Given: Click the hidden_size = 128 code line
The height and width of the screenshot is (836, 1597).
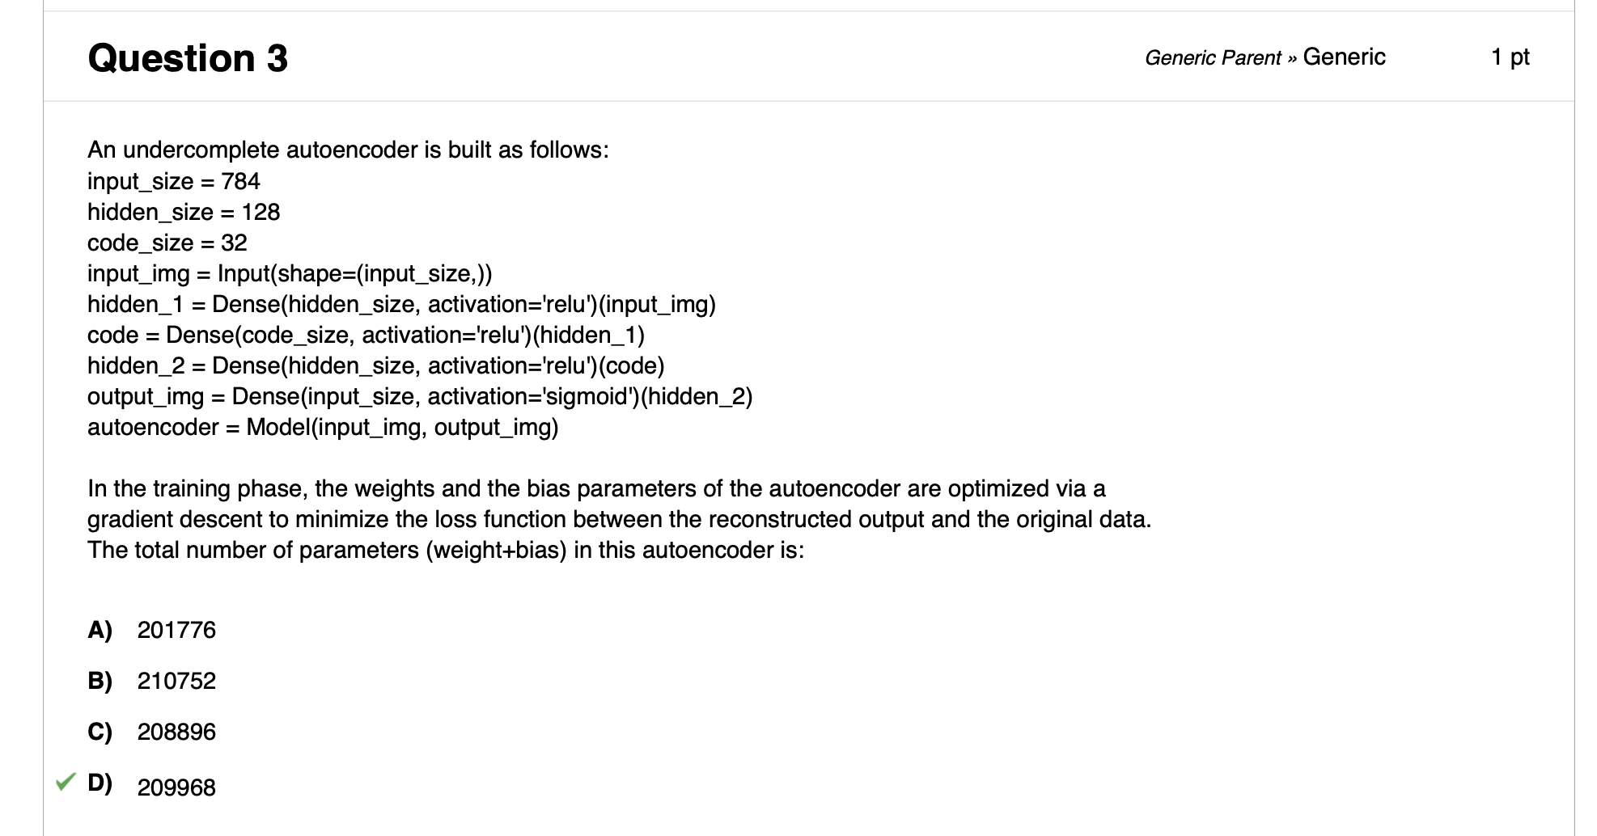Looking at the screenshot, I should pos(183,212).
